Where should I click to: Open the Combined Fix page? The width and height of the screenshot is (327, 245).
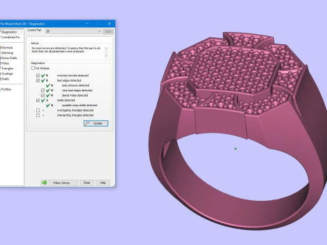point(10,37)
